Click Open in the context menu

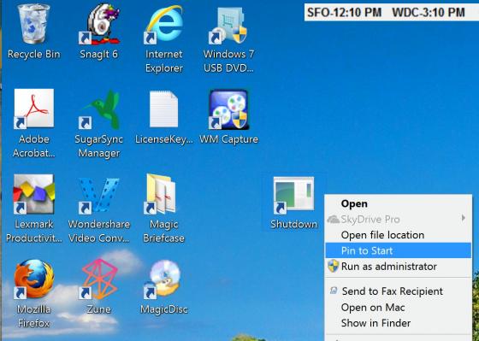399,203
